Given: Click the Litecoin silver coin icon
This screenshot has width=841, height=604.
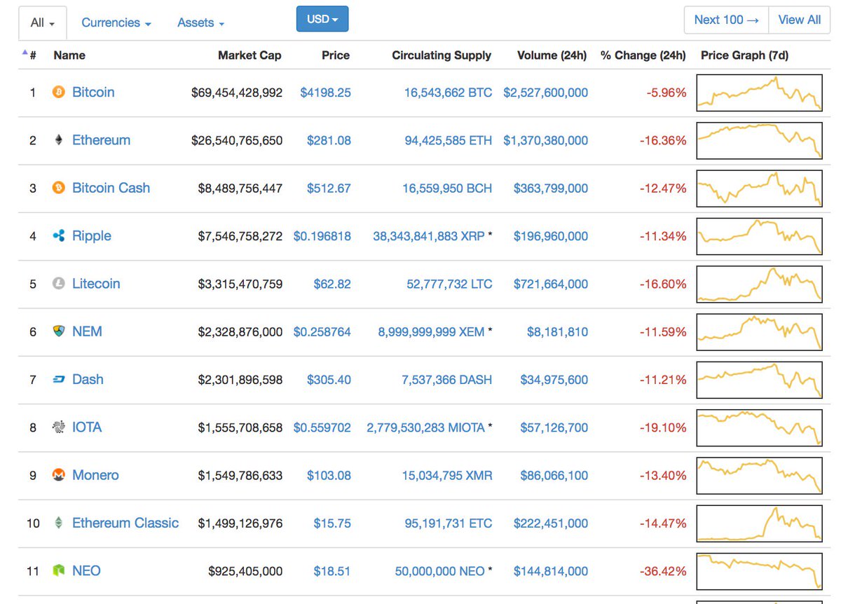Looking at the screenshot, I should coord(59,284).
